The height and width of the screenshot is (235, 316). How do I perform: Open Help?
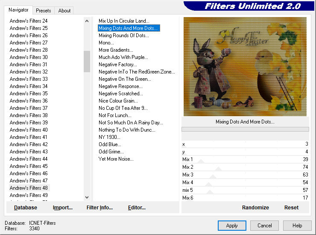(297, 225)
